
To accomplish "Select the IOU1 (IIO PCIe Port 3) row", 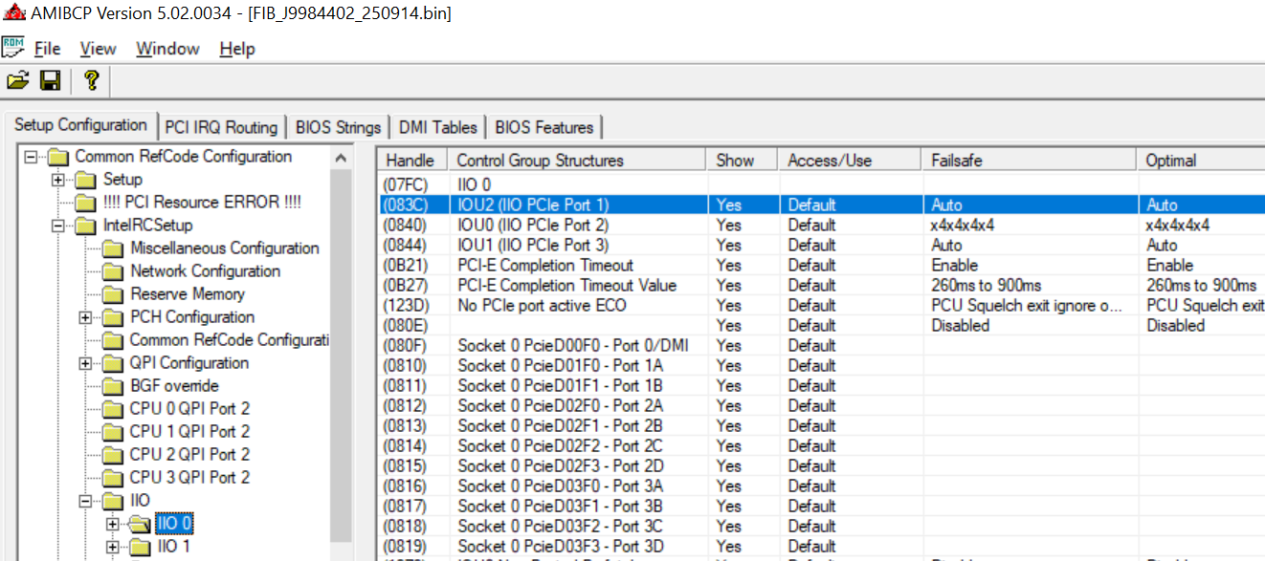I will point(822,245).
